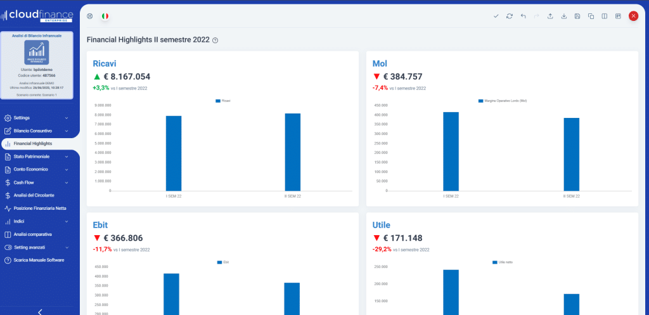Click the I SEM 22 bar in Mol chart

(451, 151)
